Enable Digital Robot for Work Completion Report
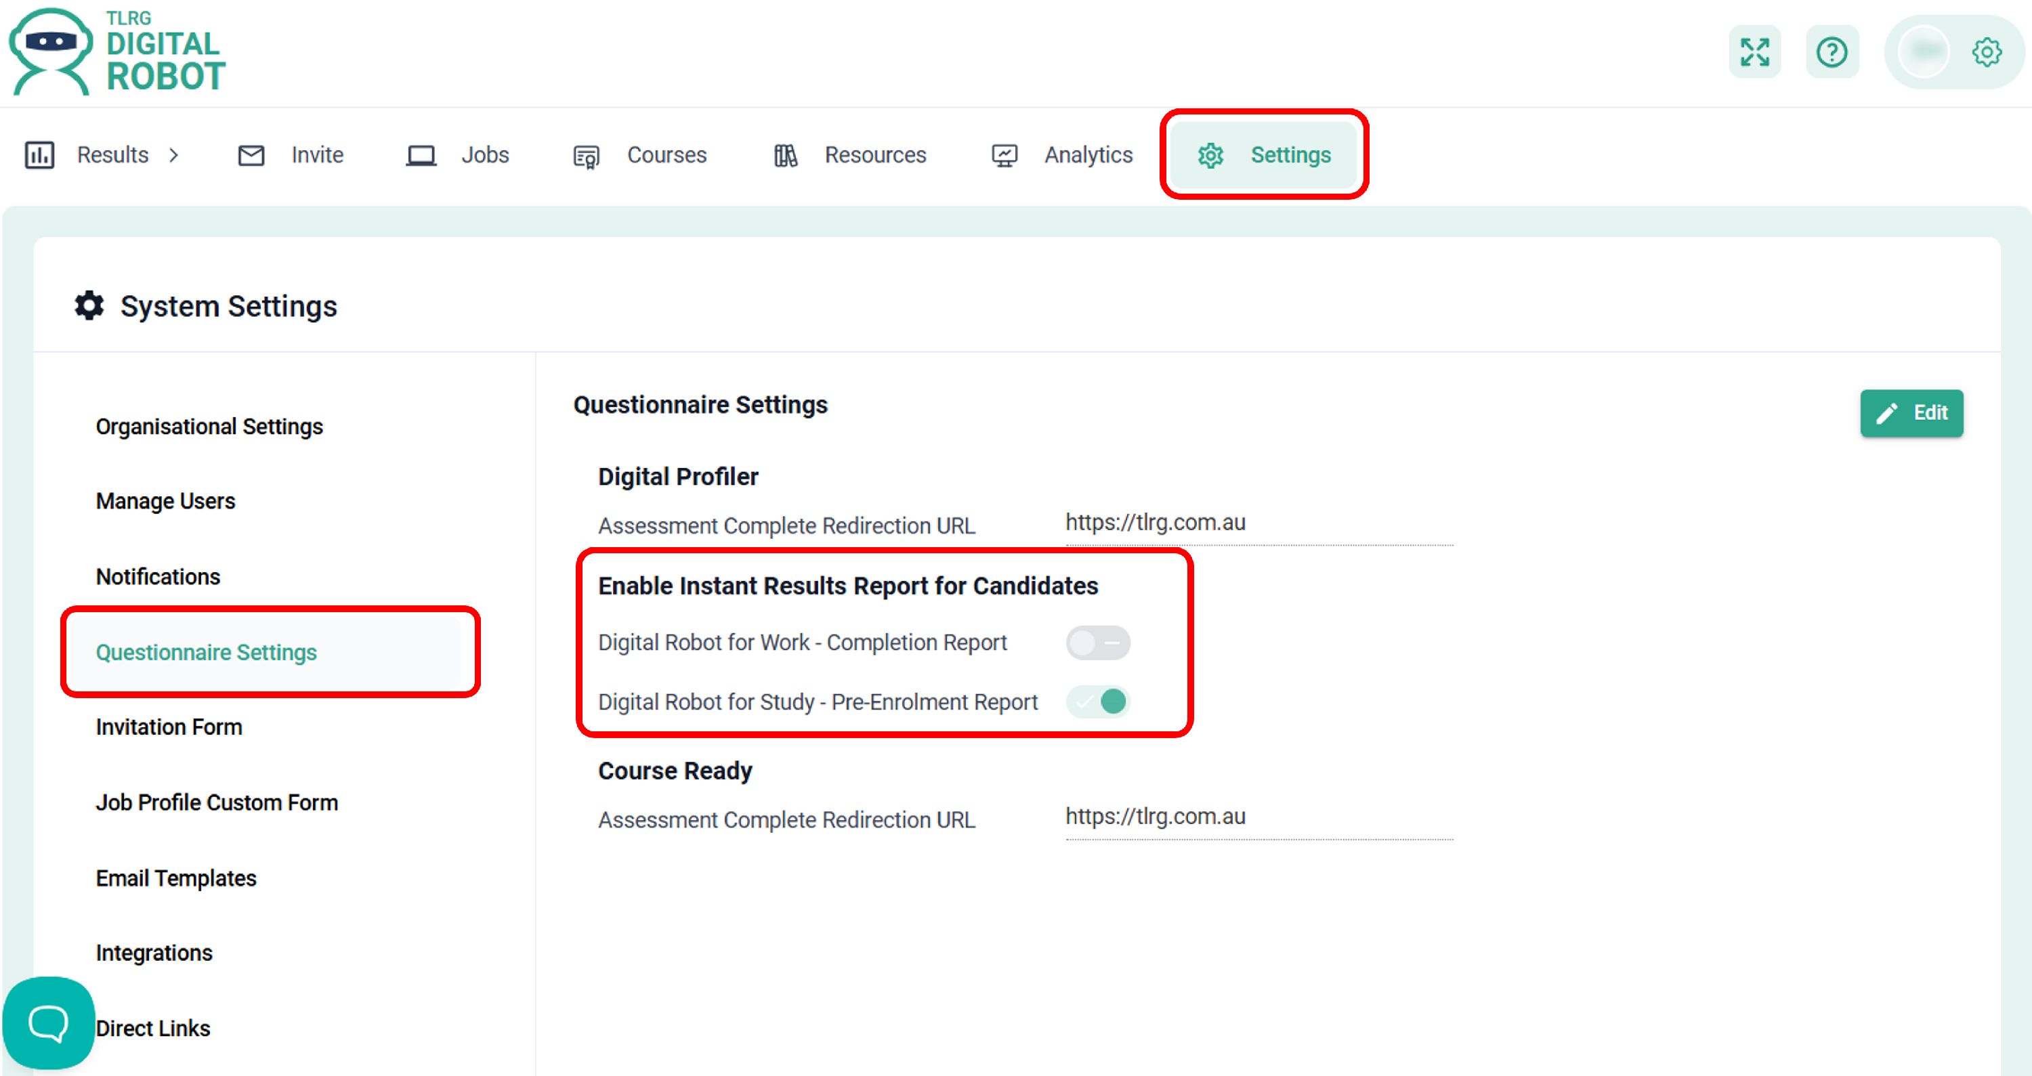The image size is (2032, 1076). click(1097, 642)
